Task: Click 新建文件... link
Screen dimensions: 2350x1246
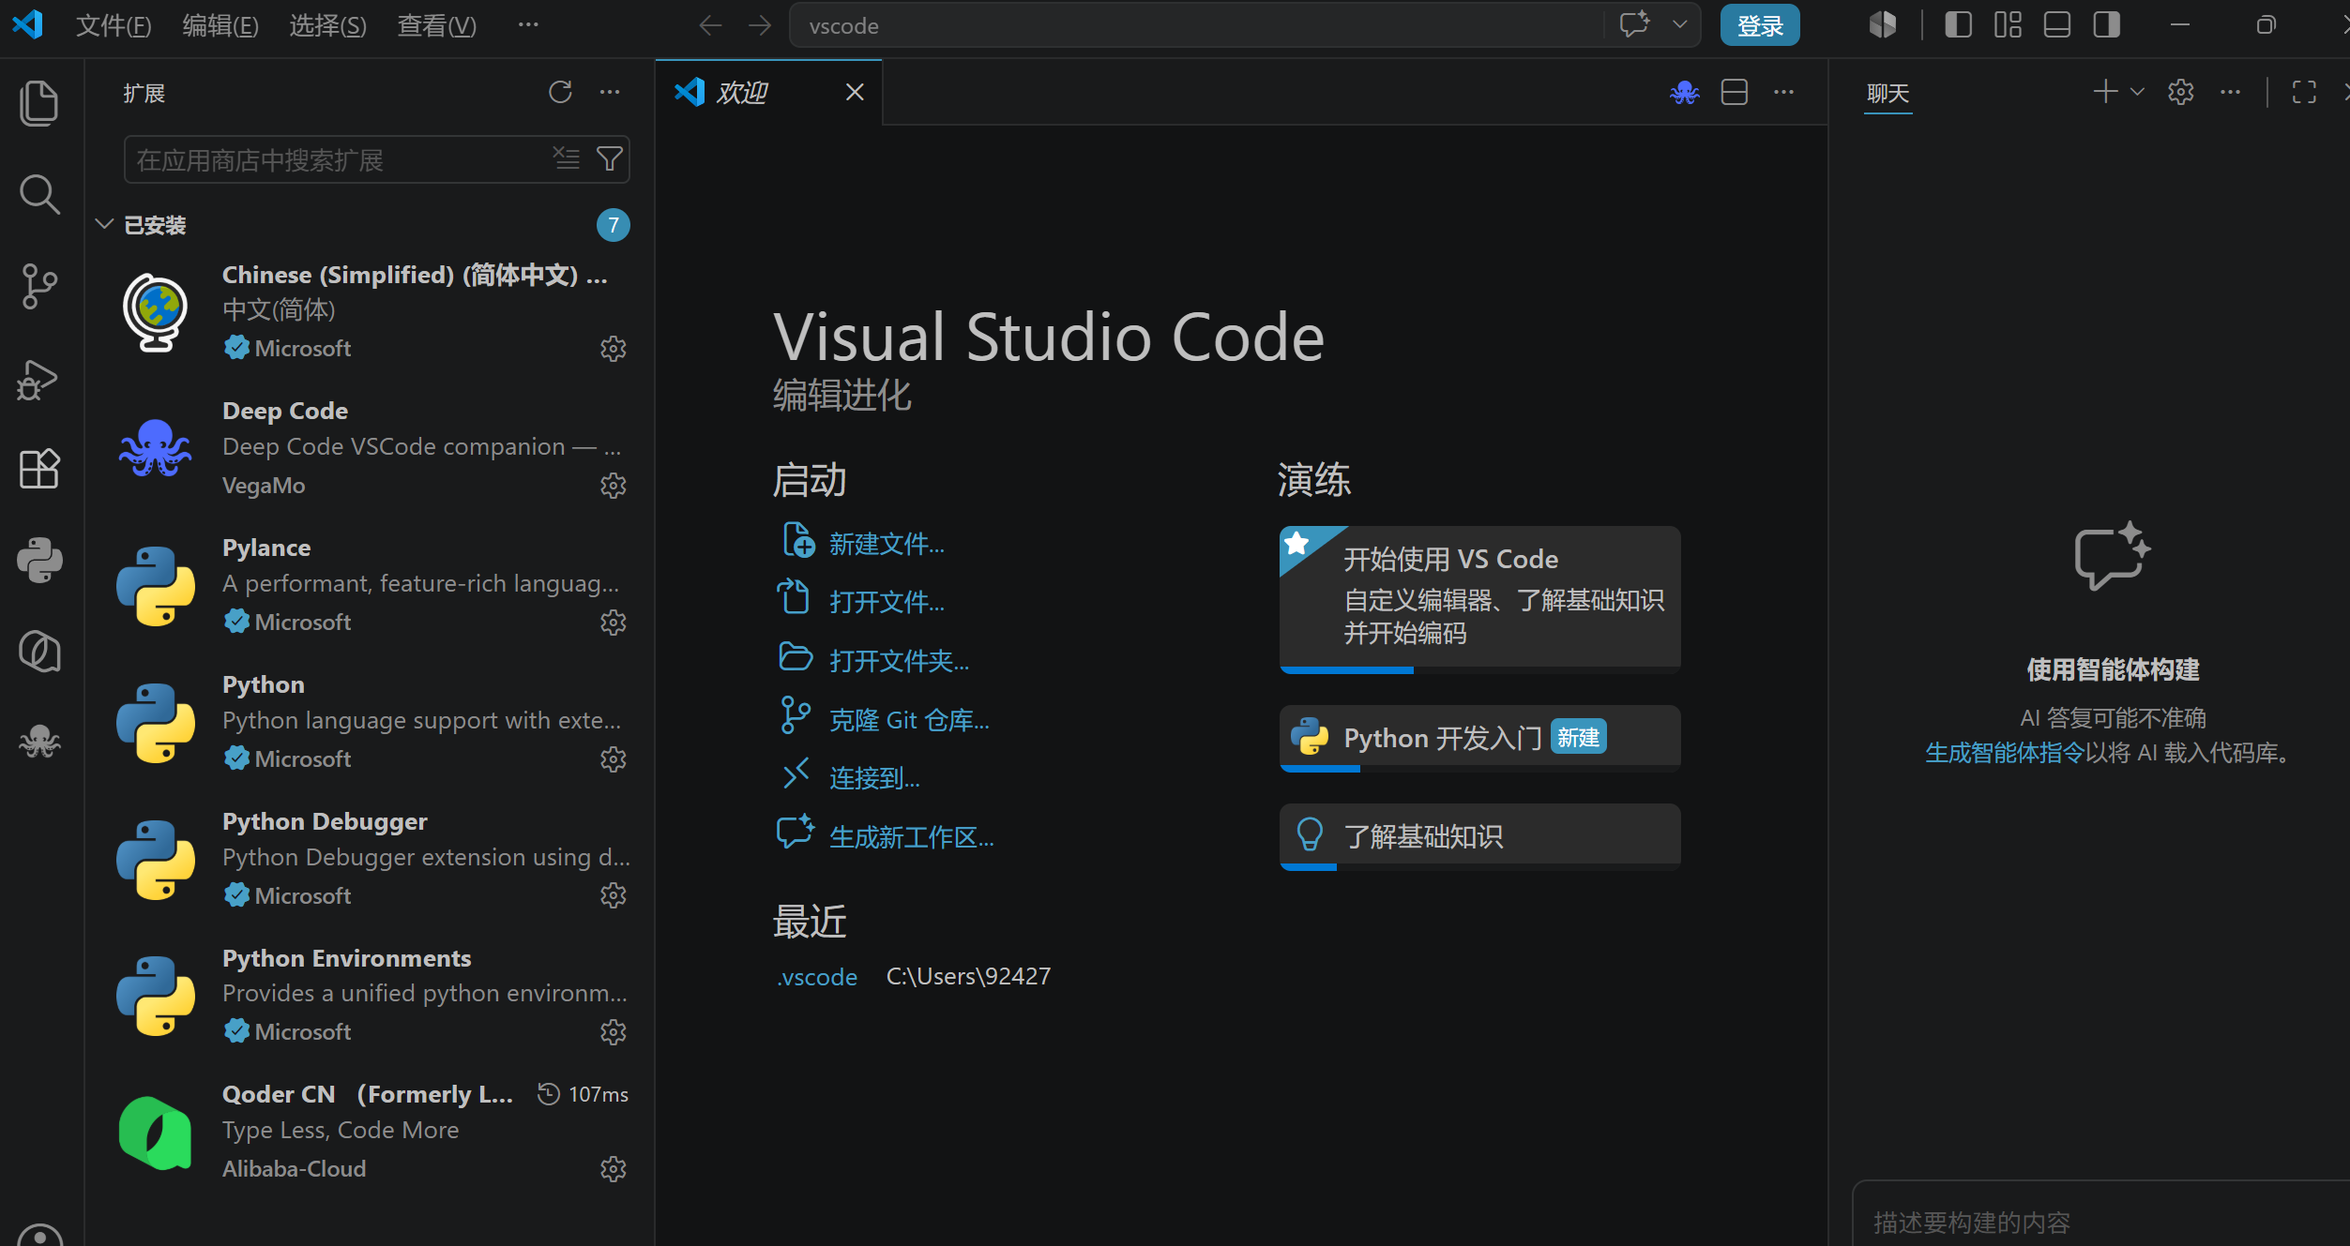Action: coord(887,544)
